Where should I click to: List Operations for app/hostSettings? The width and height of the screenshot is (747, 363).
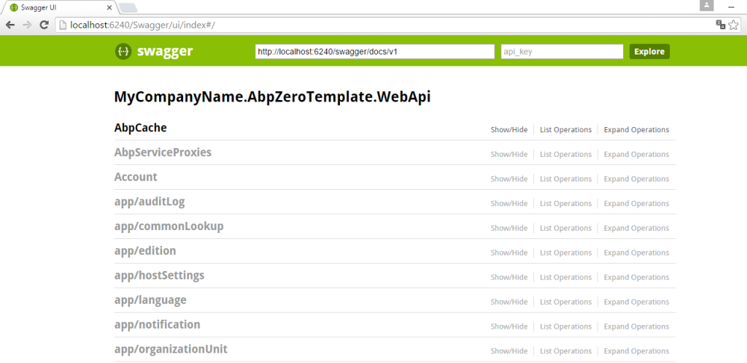click(x=565, y=277)
